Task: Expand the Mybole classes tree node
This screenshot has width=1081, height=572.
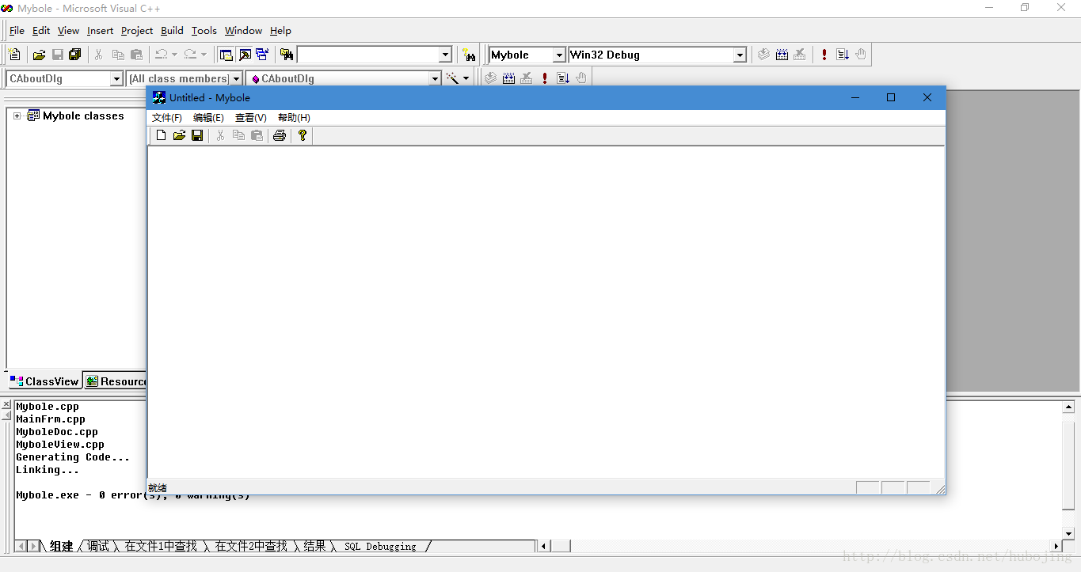Action: point(17,116)
